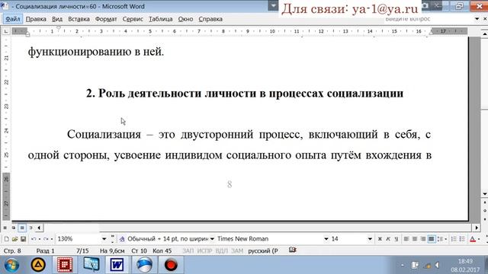Save the document with floppy icon
The image size is (488, 274).
tap(23, 239)
